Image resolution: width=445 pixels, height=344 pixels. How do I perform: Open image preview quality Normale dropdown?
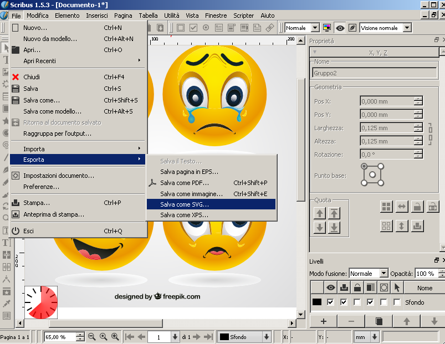(x=302, y=28)
